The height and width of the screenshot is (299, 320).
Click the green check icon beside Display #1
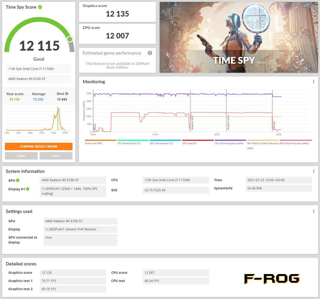click(x=28, y=189)
